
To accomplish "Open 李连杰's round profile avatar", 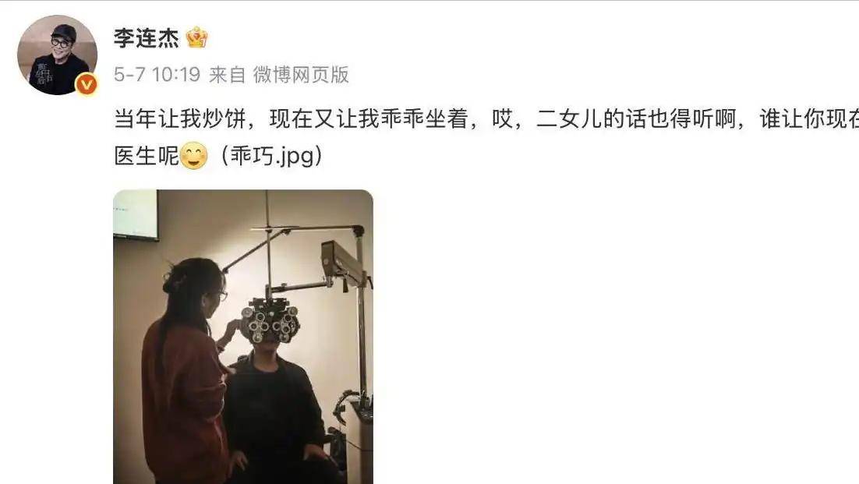I will click(x=58, y=55).
